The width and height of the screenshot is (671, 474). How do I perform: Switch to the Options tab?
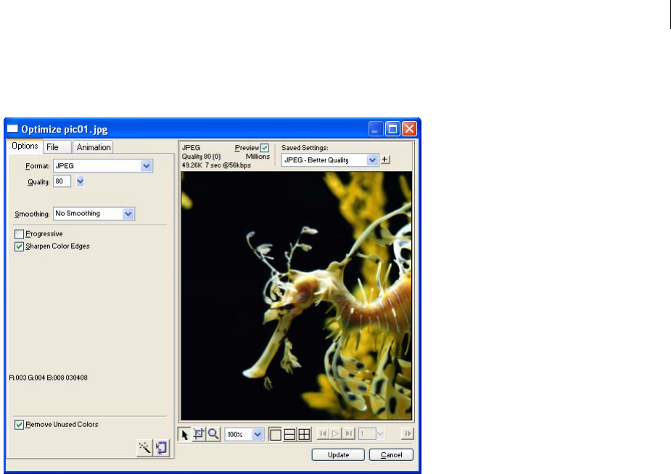click(x=25, y=146)
